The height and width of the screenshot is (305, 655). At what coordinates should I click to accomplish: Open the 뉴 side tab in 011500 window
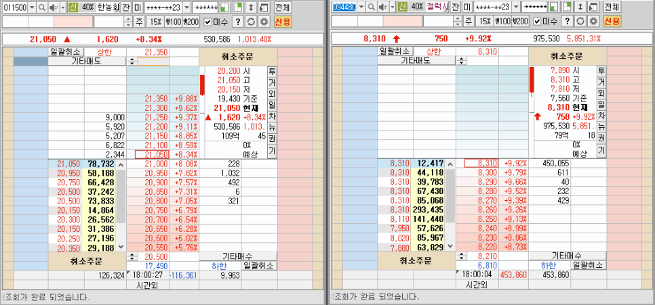(x=273, y=127)
